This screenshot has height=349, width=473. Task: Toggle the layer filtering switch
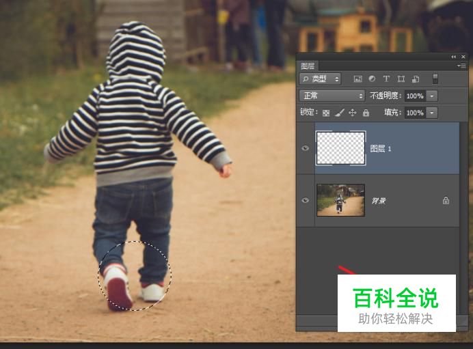point(435,79)
